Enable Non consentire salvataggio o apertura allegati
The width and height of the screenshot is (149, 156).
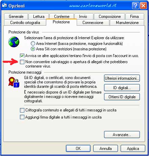click(22, 62)
